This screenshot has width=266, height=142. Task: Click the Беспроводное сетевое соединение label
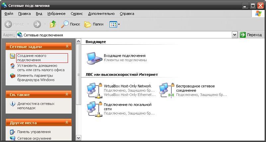tap(195, 88)
